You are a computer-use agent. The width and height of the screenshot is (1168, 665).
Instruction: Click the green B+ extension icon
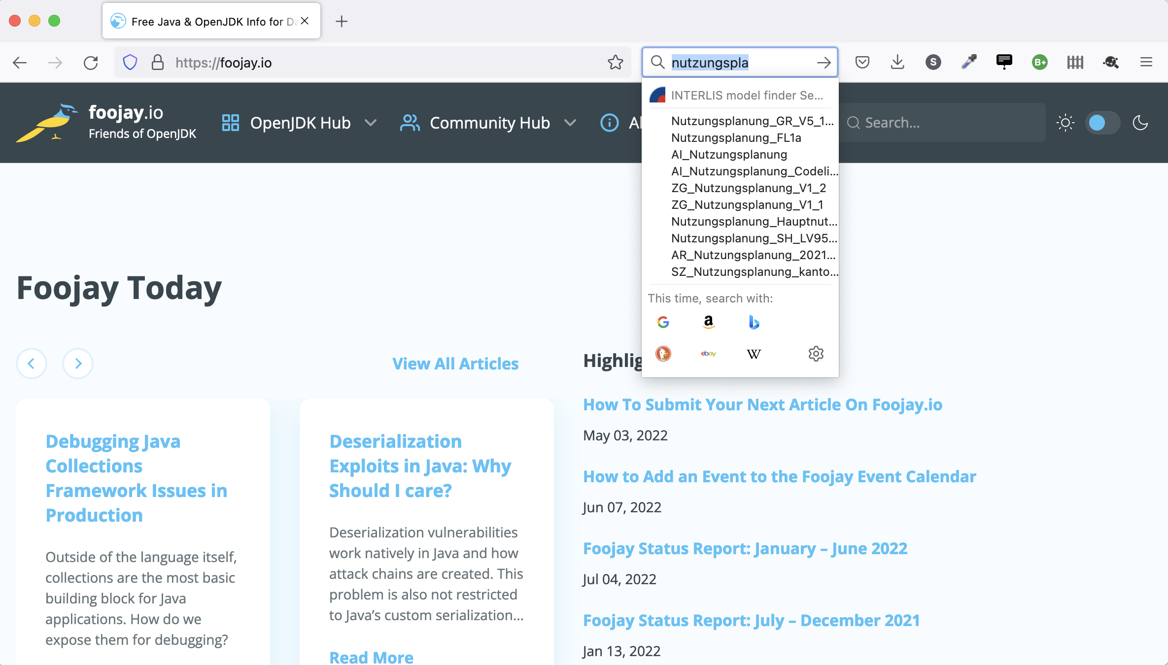point(1039,62)
